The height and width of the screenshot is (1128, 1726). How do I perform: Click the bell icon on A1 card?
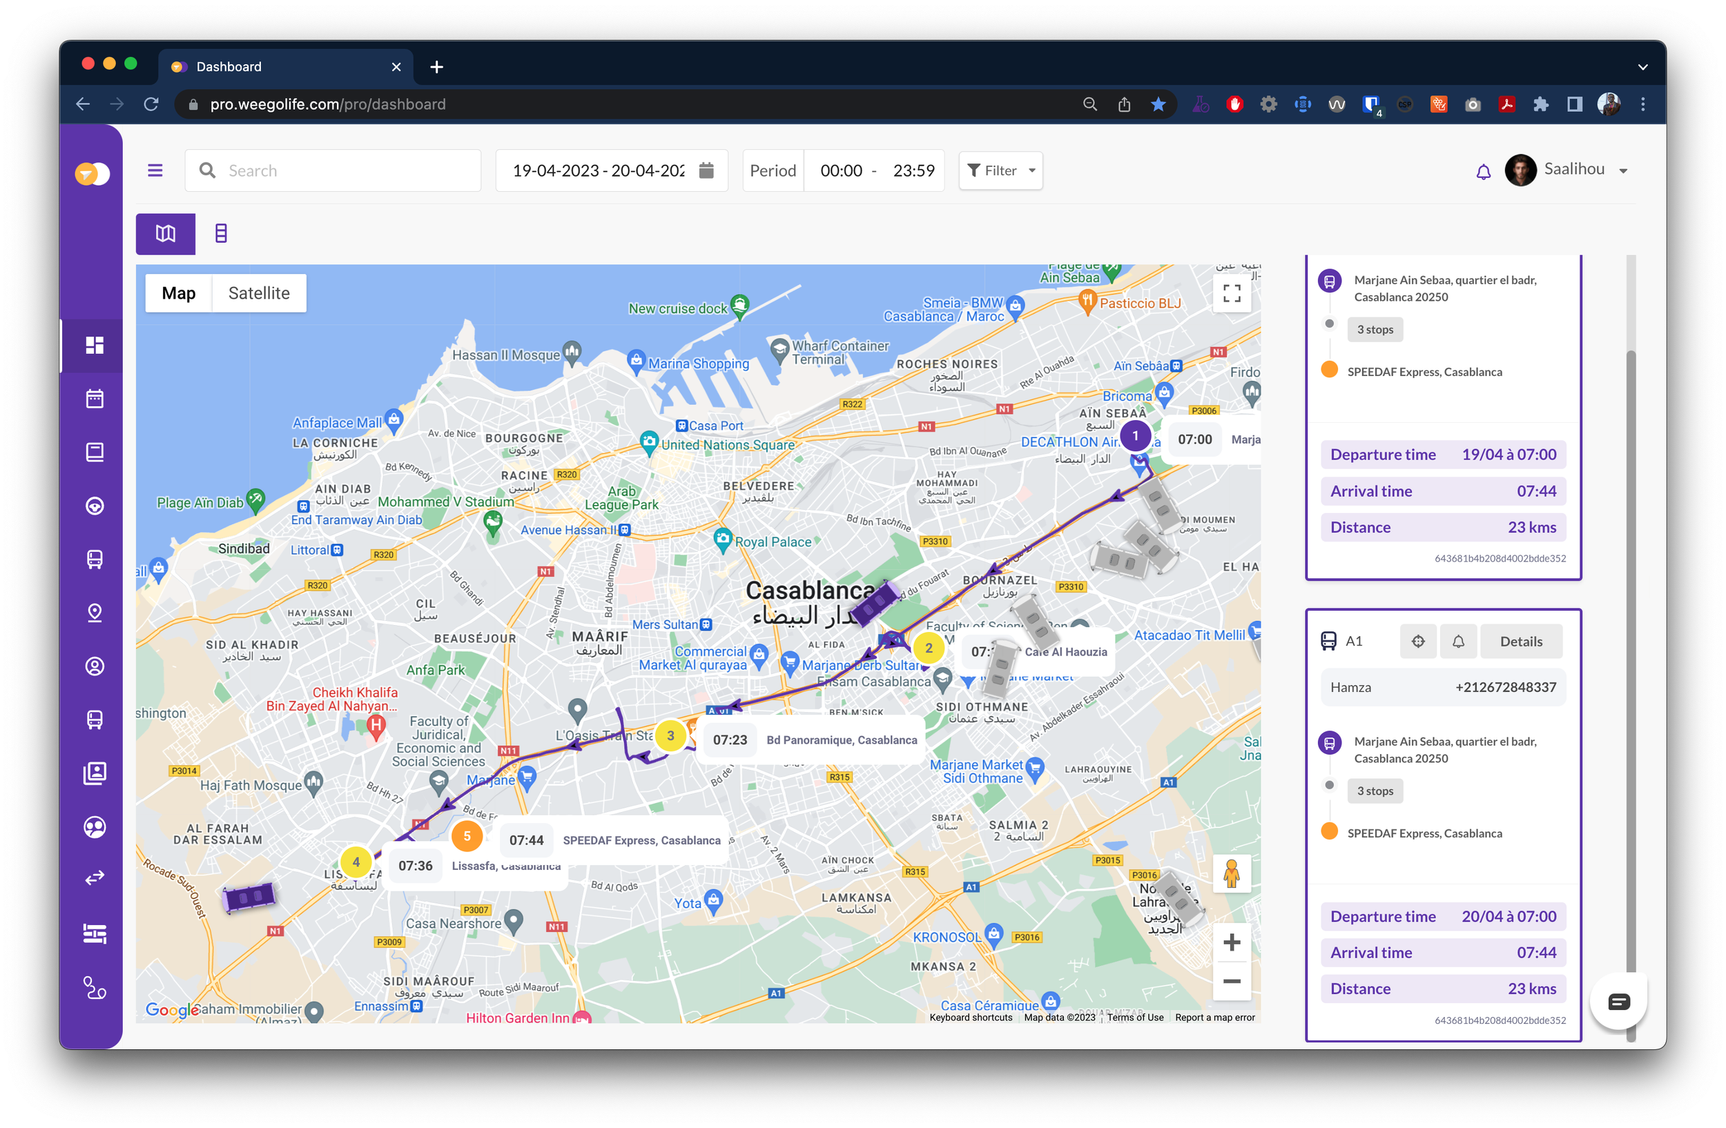pyautogui.click(x=1458, y=641)
